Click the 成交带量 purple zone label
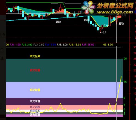This screenshot has height=120, width=136. (35, 101)
